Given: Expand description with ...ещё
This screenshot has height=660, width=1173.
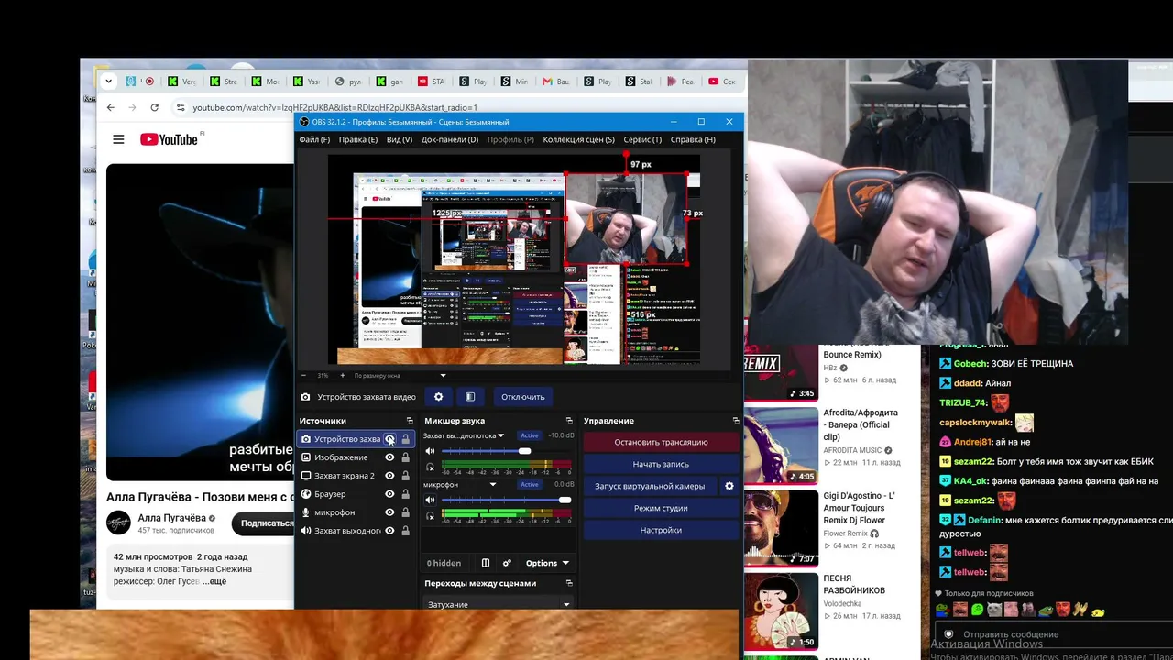Looking at the screenshot, I should [x=214, y=581].
